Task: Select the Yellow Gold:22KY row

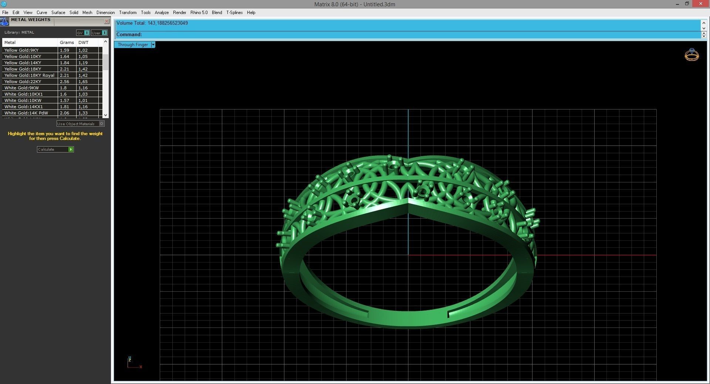Action: (x=52, y=82)
